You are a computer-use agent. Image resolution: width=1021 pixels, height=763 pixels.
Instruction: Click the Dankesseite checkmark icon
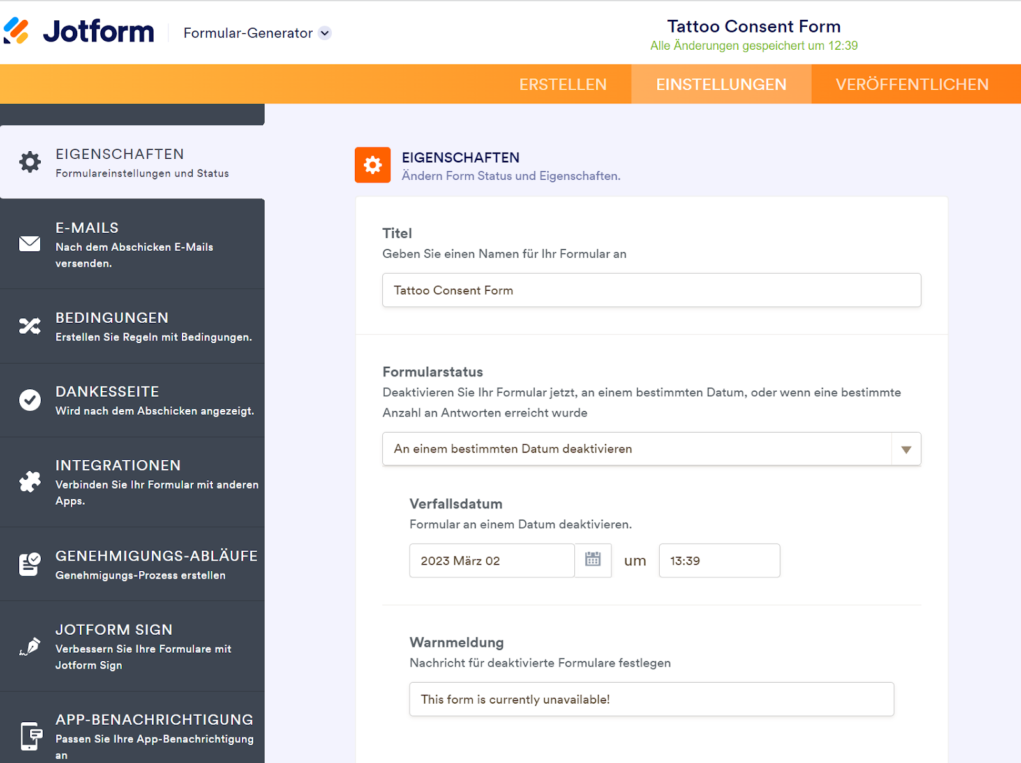click(30, 400)
